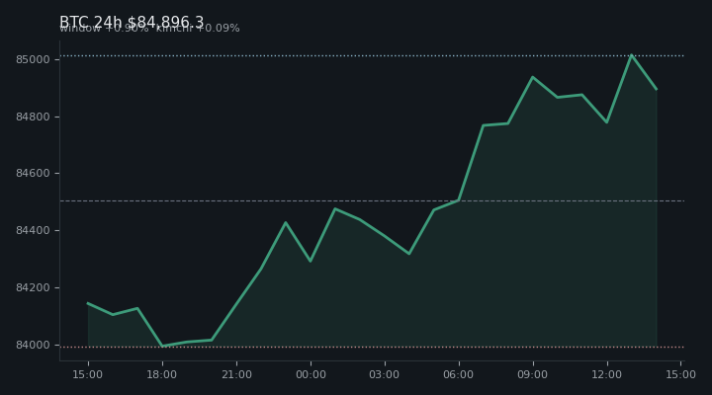Click the chart title "BTC 24h $84,896.3"
This screenshot has width=712, height=395.
coord(132,22)
